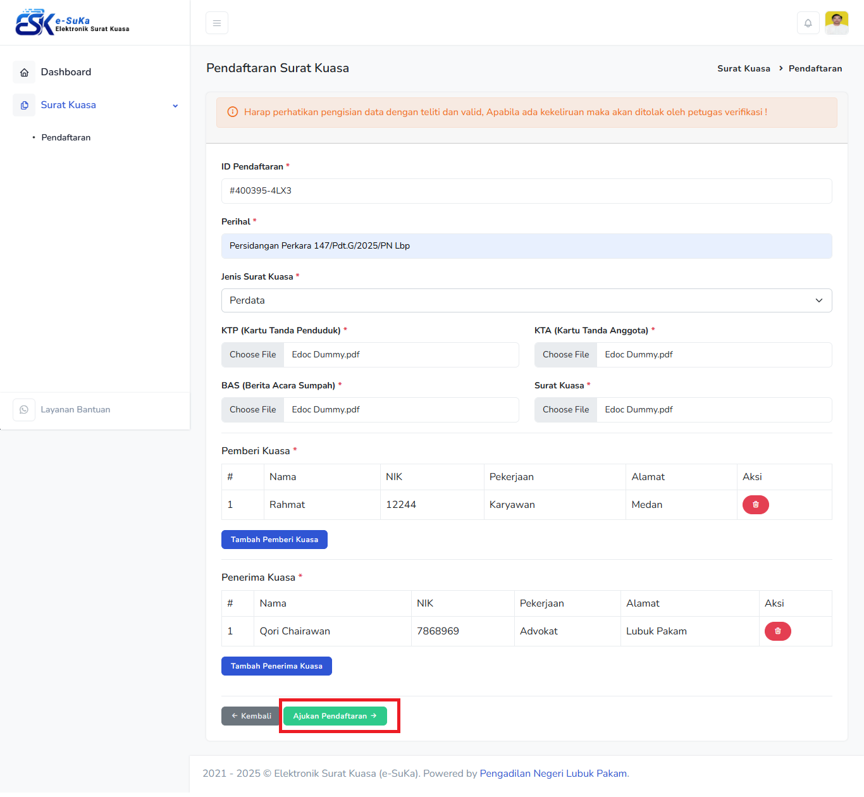Click the Perihal input field
The image size is (864, 797).
[x=526, y=246]
